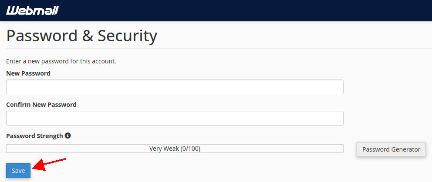
Task: Focus the Confirm New Password field
Action: click(x=175, y=118)
